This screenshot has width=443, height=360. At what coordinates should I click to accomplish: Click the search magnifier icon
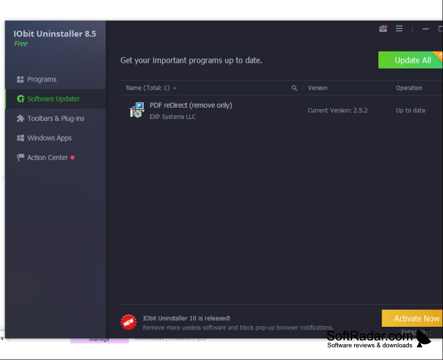click(x=295, y=88)
